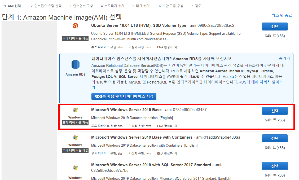The height and width of the screenshot is (180, 299).
Task: Click Windows Server 2019 Base with Containers title
Action: click(x=142, y=137)
